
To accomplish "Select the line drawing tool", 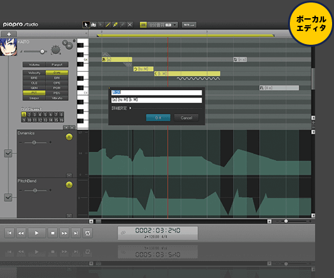I will (x=108, y=25).
